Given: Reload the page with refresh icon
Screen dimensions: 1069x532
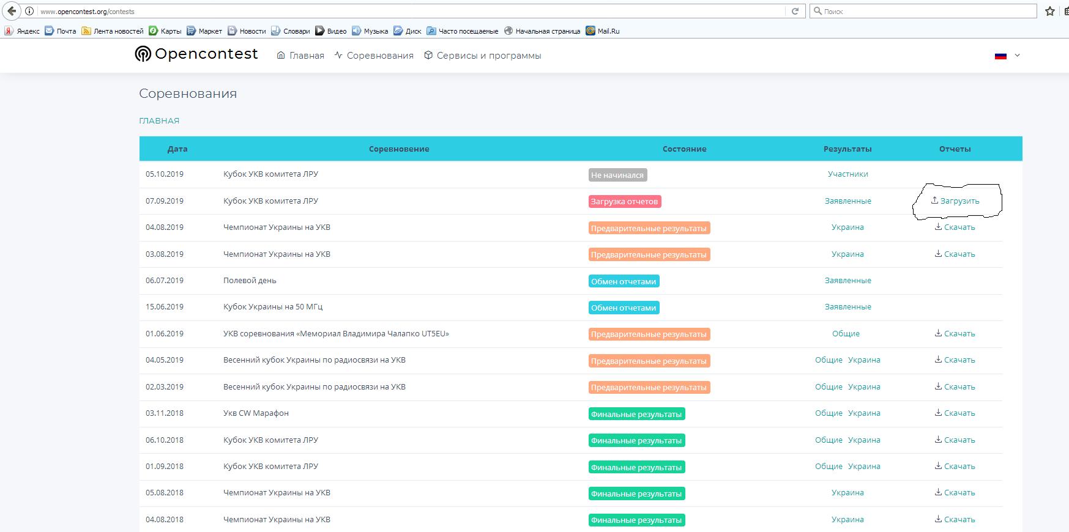Looking at the screenshot, I should pos(795,11).
